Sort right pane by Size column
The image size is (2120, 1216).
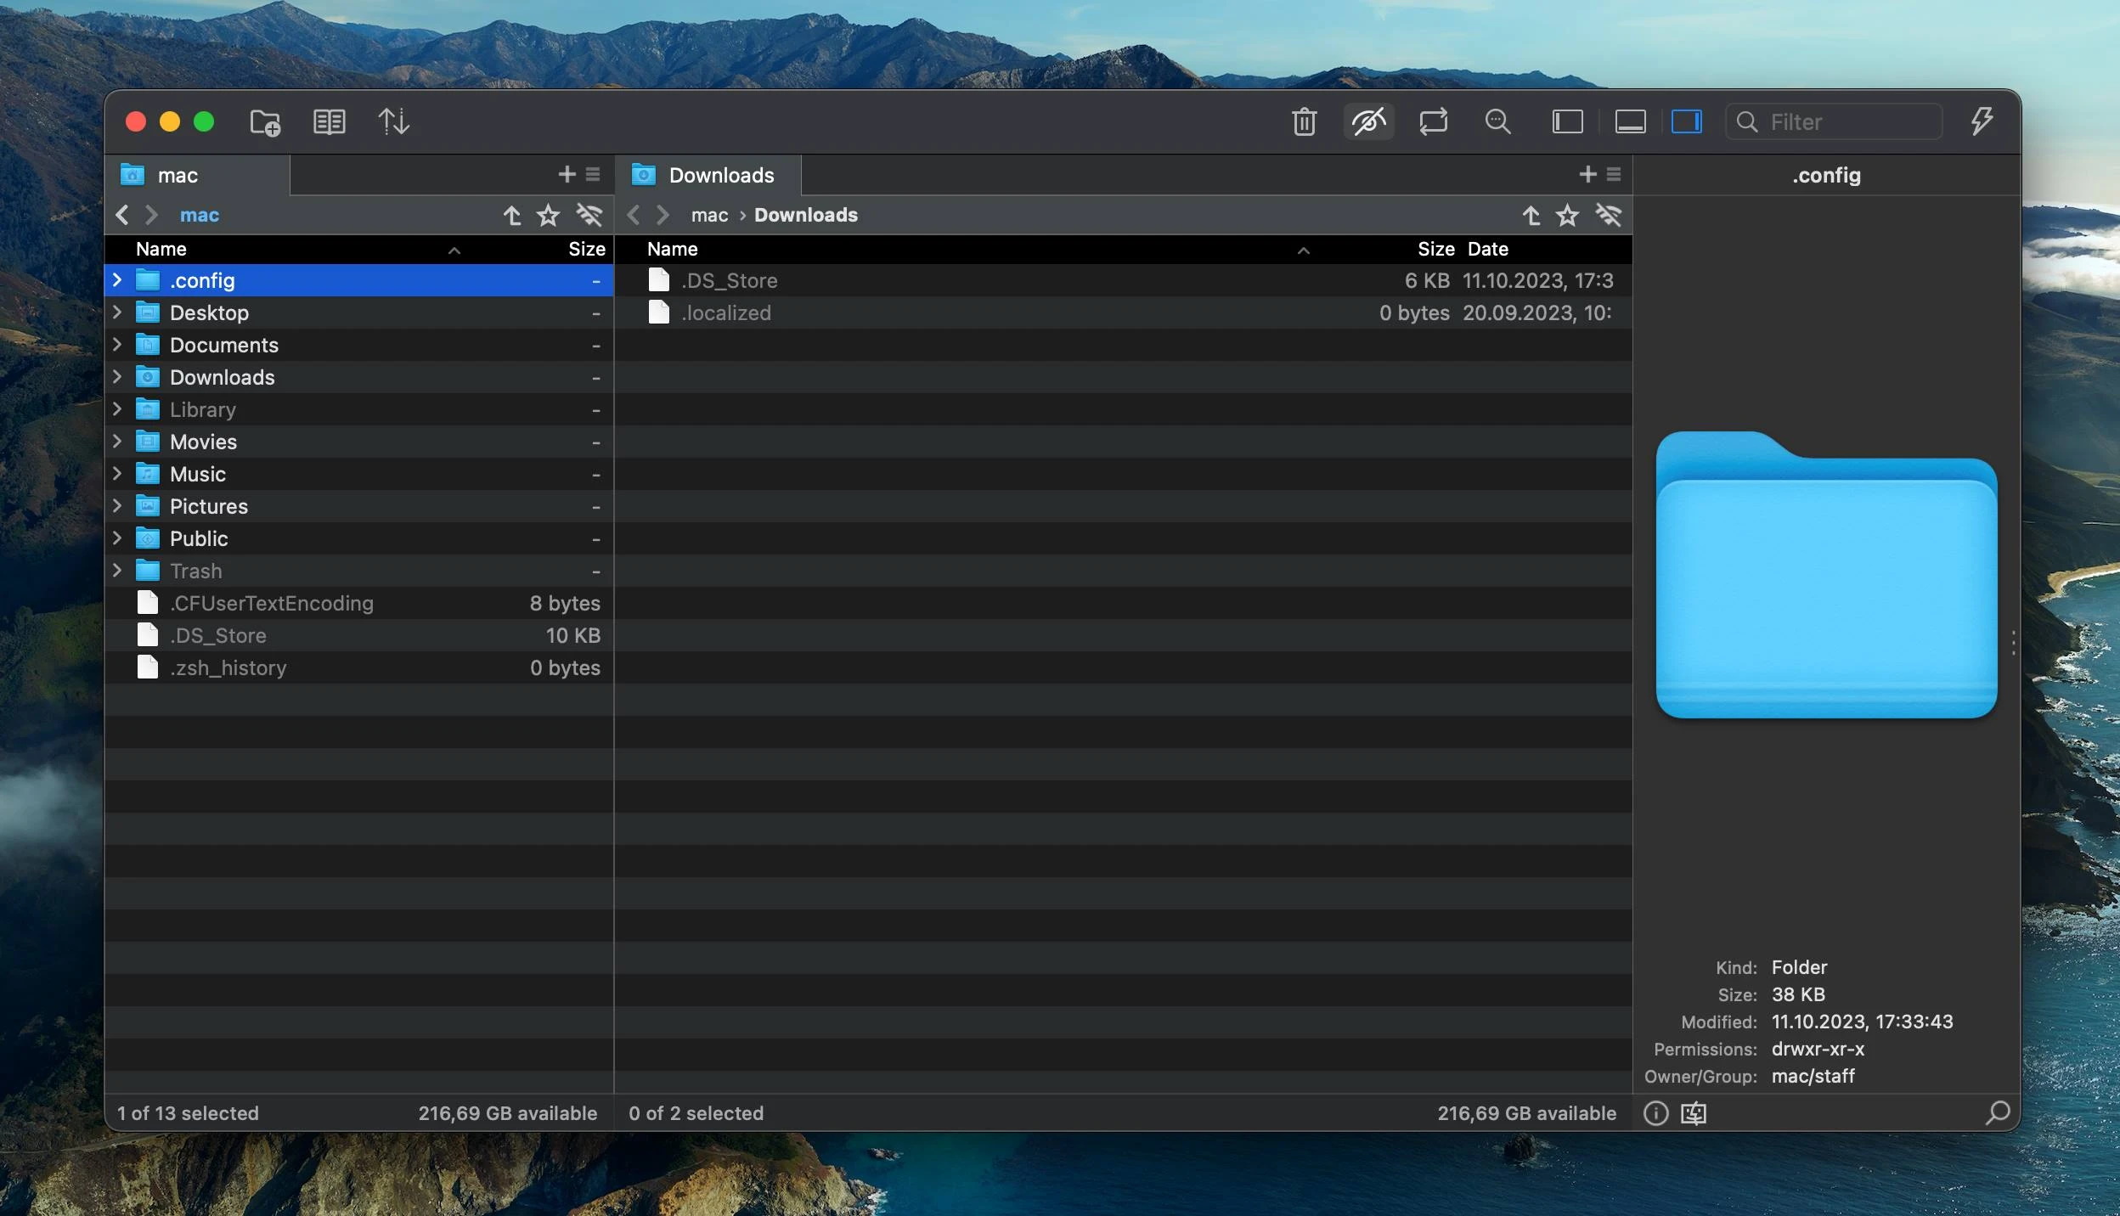1435,249
